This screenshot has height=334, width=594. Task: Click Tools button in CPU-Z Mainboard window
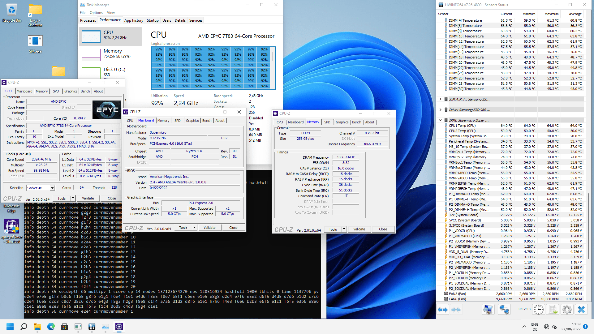pyautogui.click(x=183, y=228)
